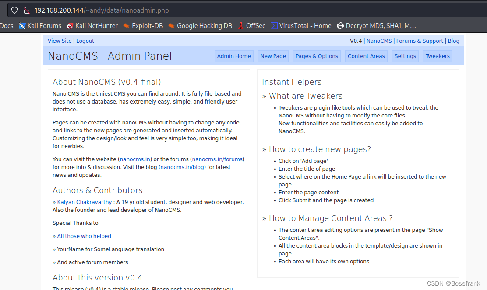
Task: Open All those who helped link
Action: [84, 236]
